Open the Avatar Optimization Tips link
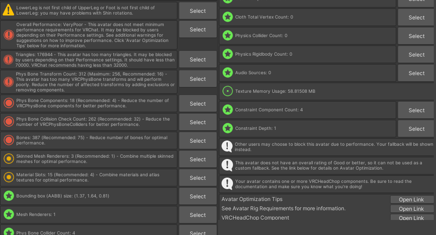 pyautogui.click(x=411, y=200)
